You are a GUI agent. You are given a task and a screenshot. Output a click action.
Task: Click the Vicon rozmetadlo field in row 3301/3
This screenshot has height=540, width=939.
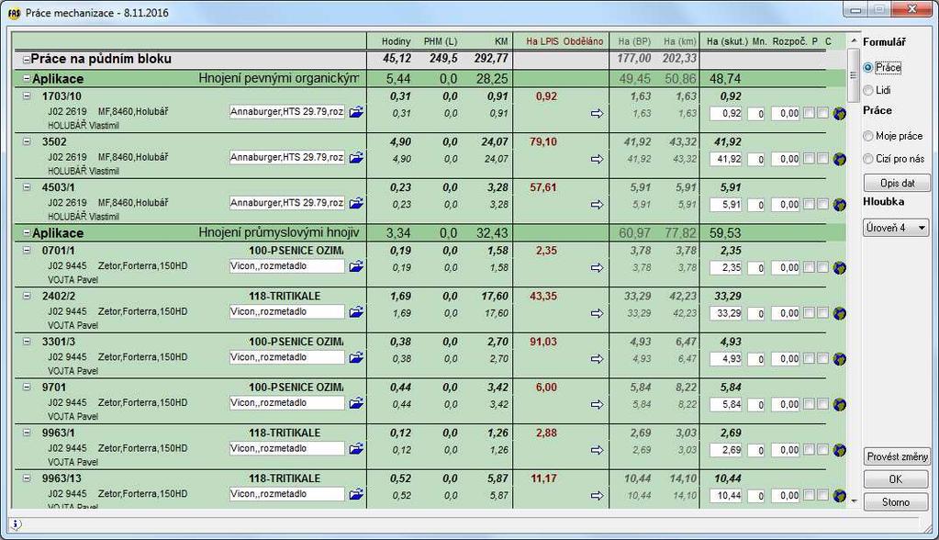tap(287, 357)
